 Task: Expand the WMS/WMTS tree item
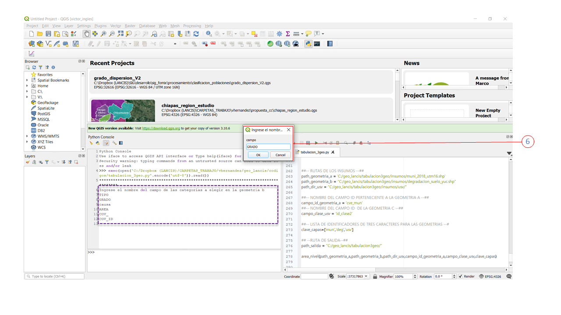point(27,136)
